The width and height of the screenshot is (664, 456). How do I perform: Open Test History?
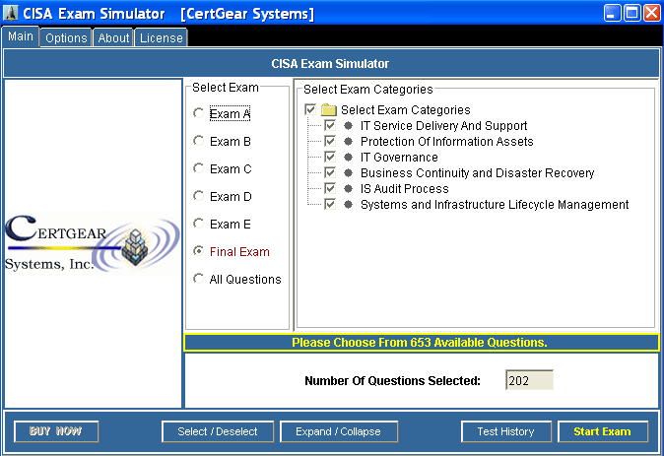point(506,431)
